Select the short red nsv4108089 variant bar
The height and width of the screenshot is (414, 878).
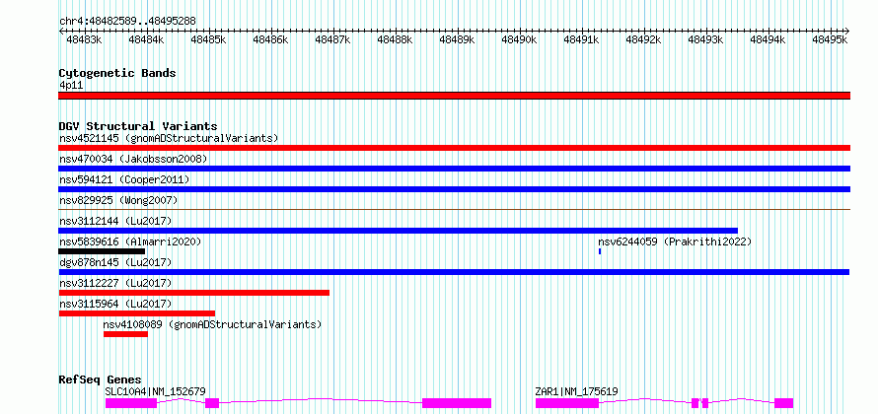(x=125, y=334)
